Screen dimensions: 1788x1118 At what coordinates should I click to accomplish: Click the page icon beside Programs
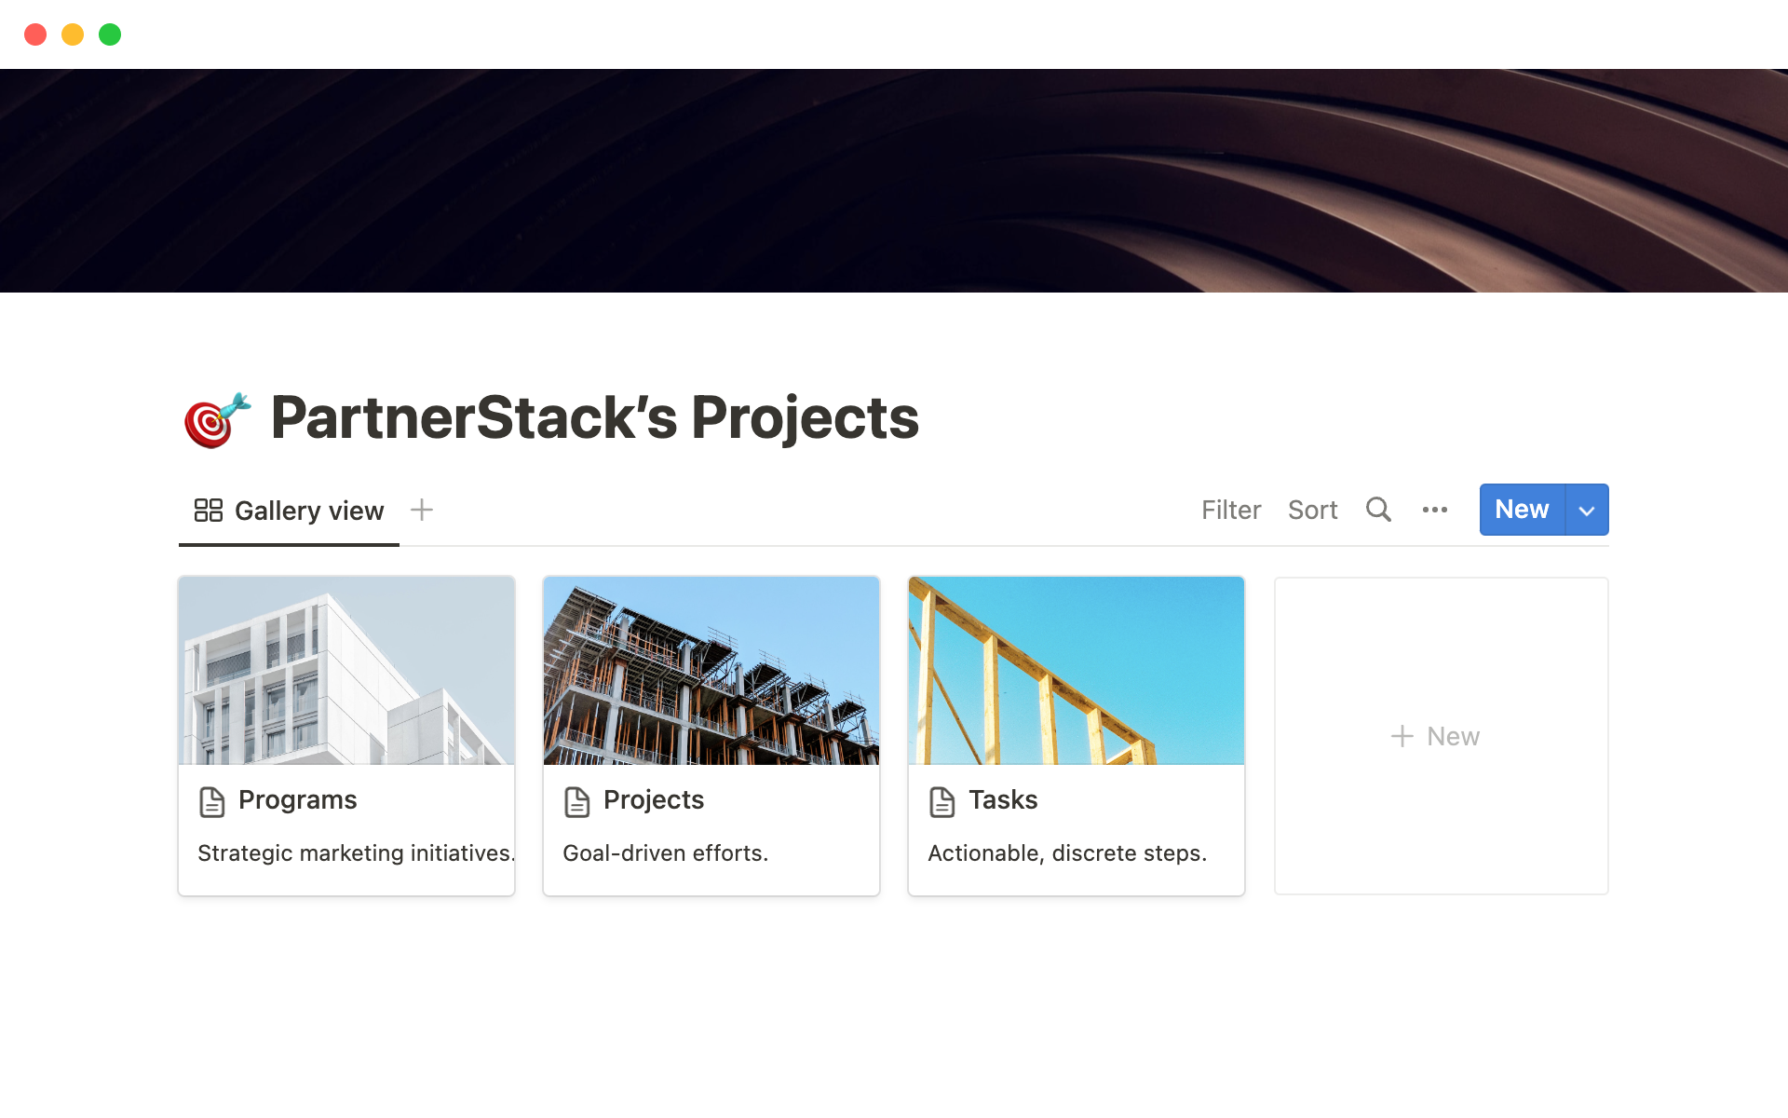212,800
